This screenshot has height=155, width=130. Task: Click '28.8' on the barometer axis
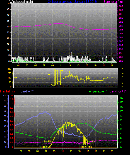121,61
